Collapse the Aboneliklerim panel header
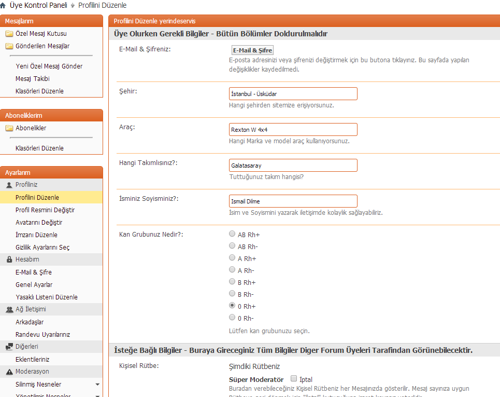Image resolution: width=500 pixels, height=397 pixels. coord(51,116)
